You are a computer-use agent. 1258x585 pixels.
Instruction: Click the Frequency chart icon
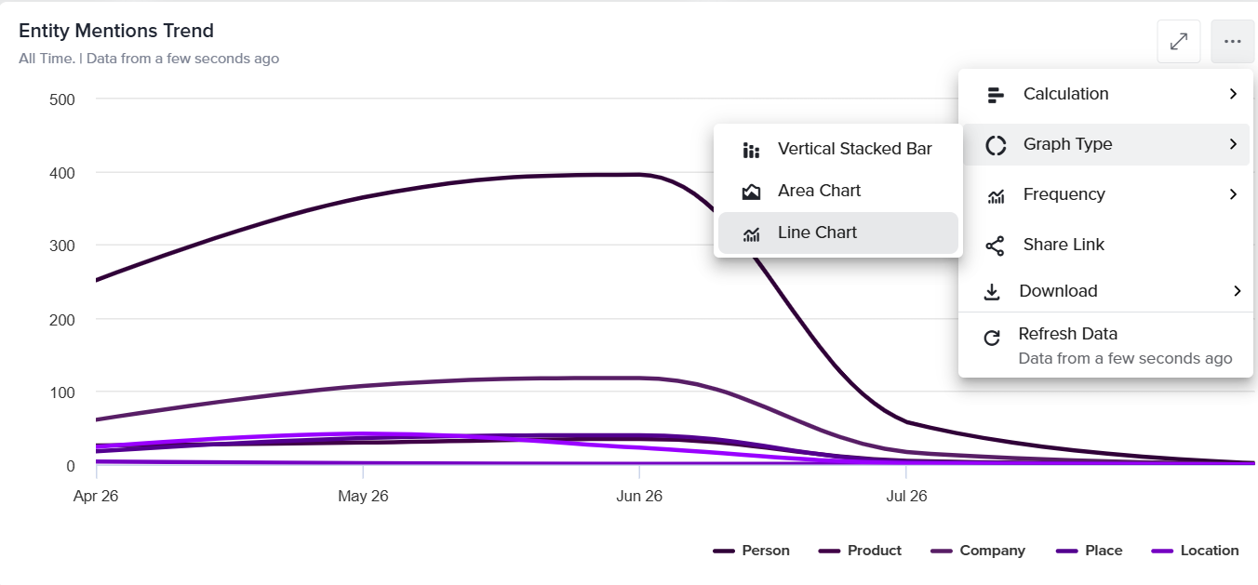[x=996, y=195]
